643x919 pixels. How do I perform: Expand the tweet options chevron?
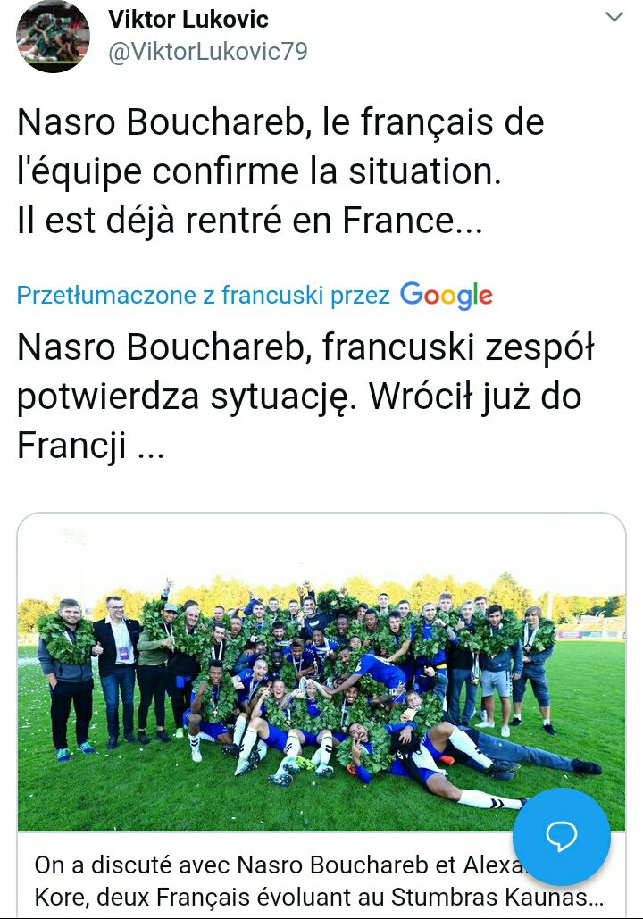click(614, 18)
